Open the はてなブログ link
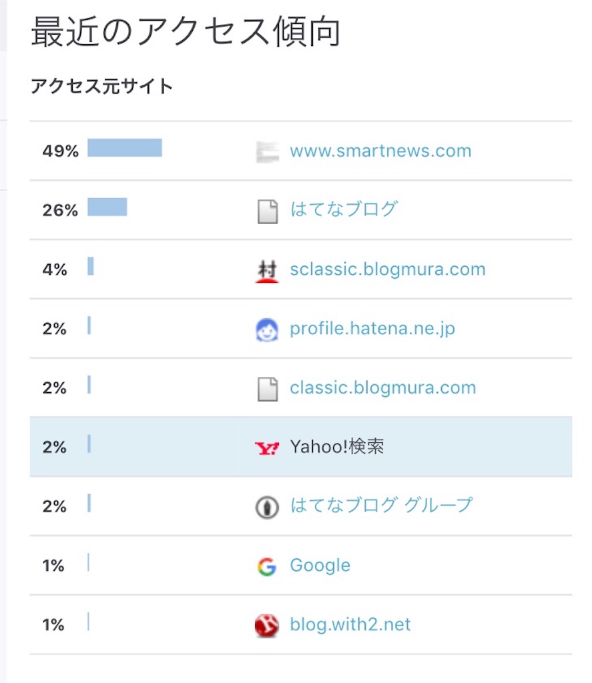Screen dimensions: 592x683 click(344, 209)
